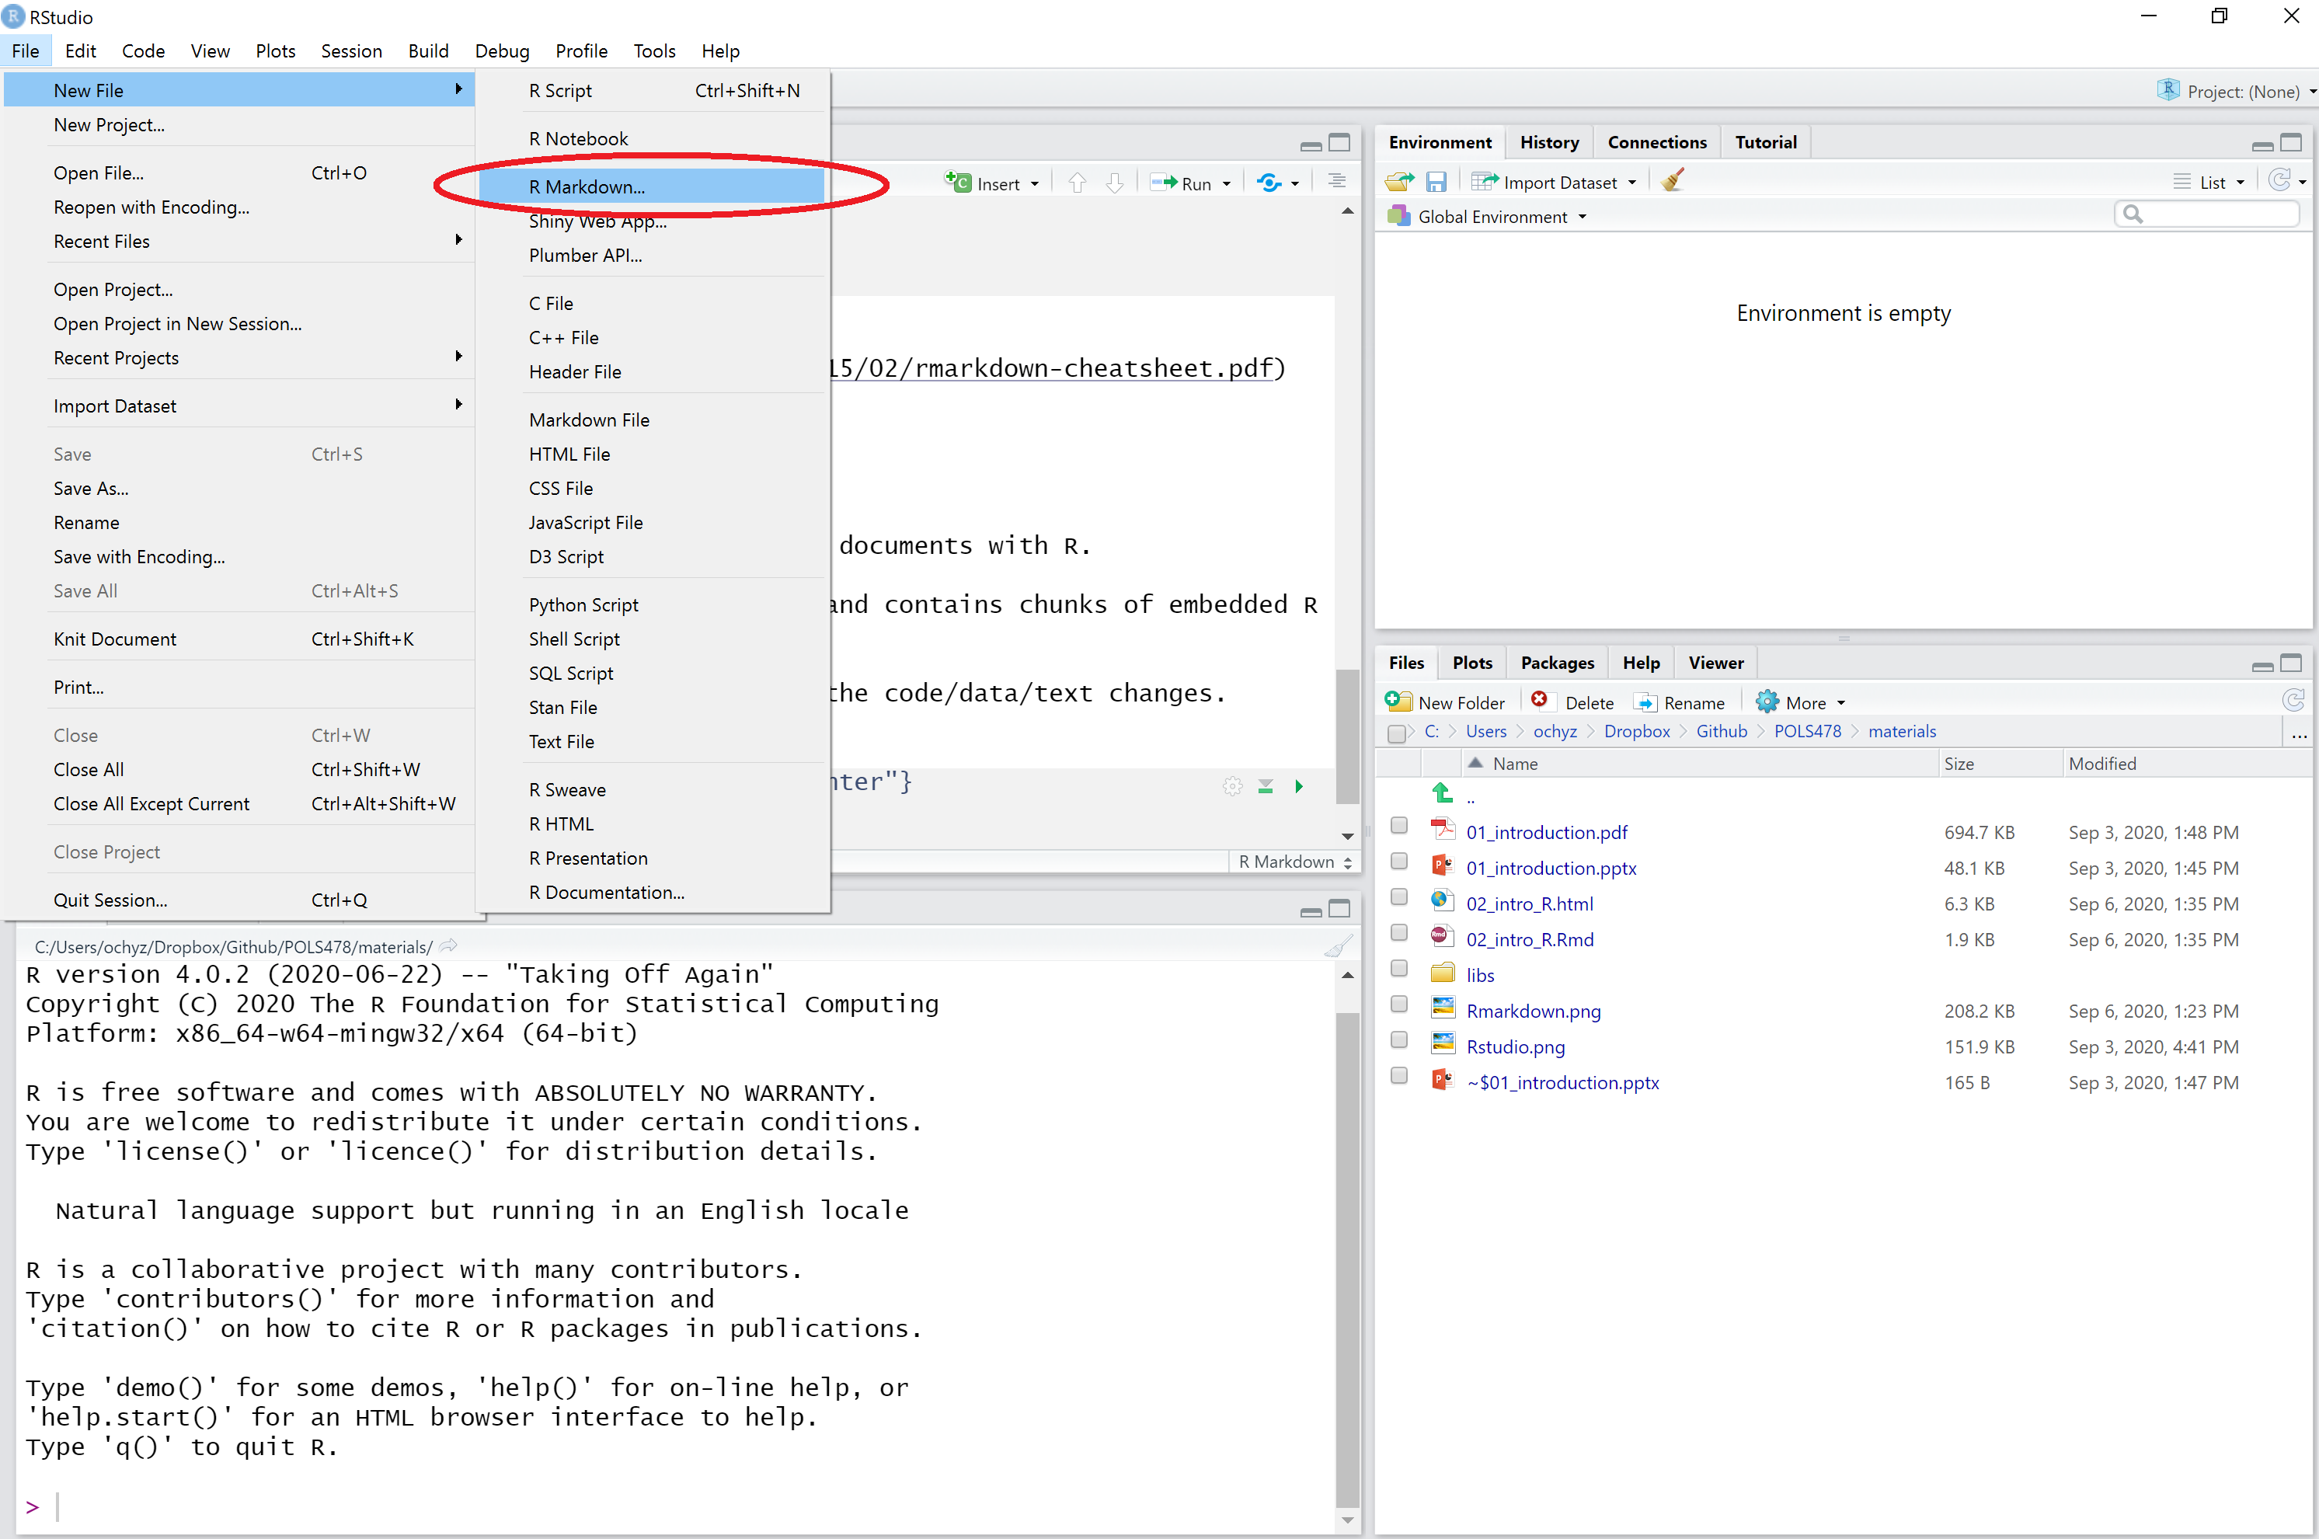Click Quit Session... in File menu

click(x=239, y=900)
